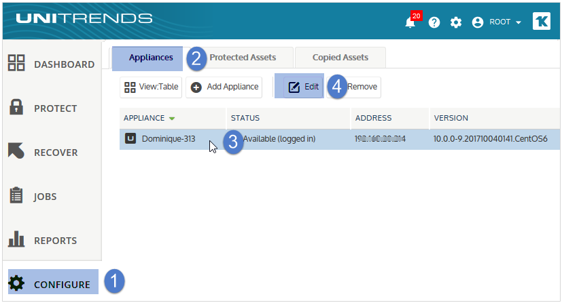Screen dimensions: 562x303
Task: Click the Jobs clipboard icon
Action: tap(16, 195)
